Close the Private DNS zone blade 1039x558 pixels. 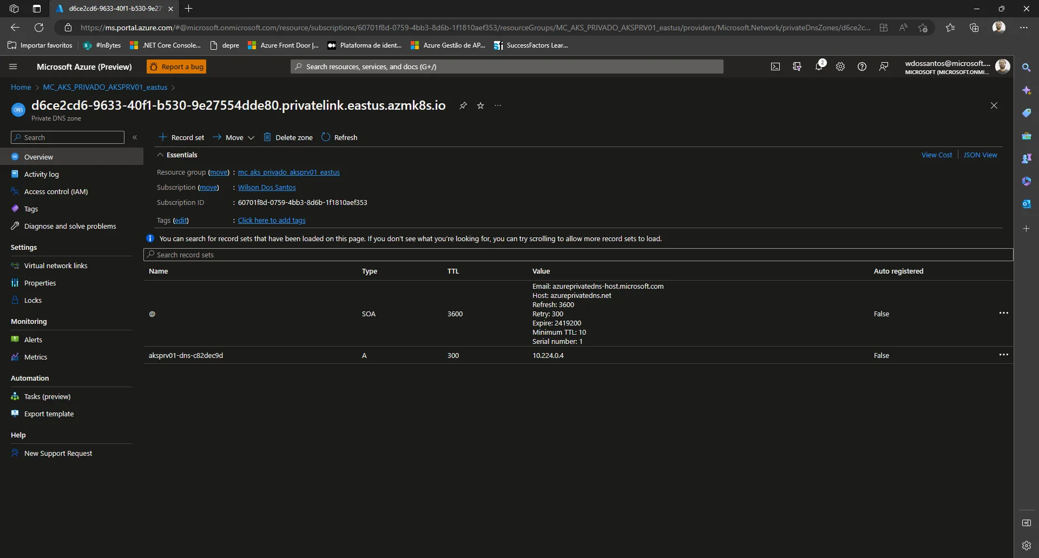tap(994, 105)
